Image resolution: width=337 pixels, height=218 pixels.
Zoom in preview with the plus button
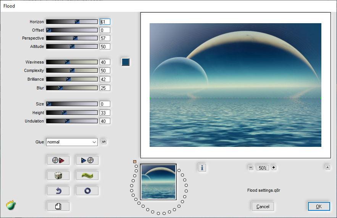(274, 168)
